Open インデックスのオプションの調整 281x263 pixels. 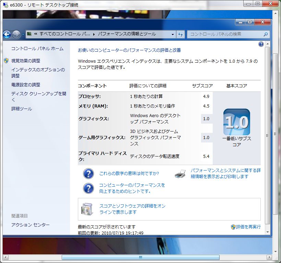38,73
